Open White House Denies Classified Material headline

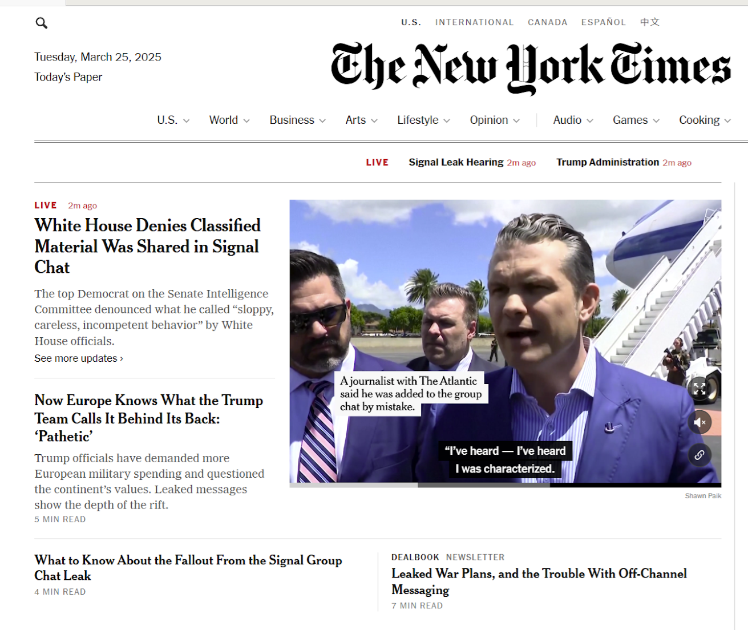(148, 246)
